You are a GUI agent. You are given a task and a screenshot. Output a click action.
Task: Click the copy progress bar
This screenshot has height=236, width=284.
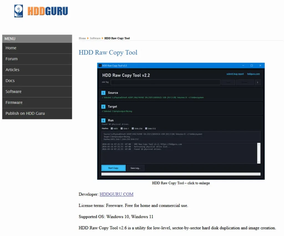tap(181, 174)
